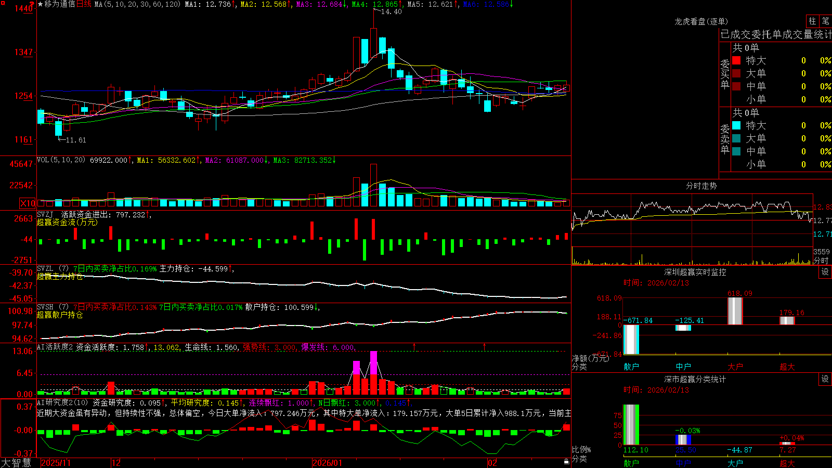Click the 超赢资金流(万元) label

coord(67,222)
